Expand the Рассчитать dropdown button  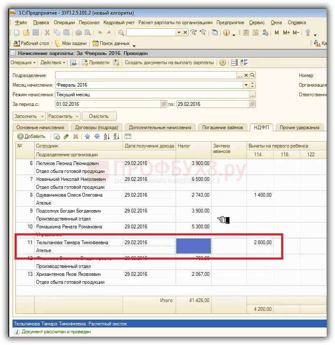[64, 116]
